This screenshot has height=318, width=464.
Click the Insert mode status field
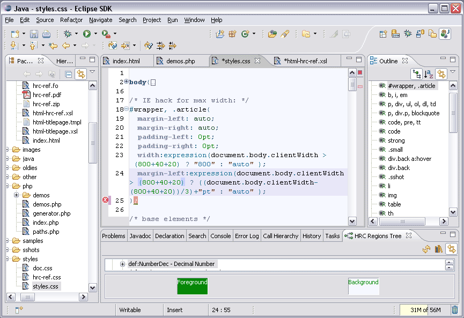pos(186,310)
